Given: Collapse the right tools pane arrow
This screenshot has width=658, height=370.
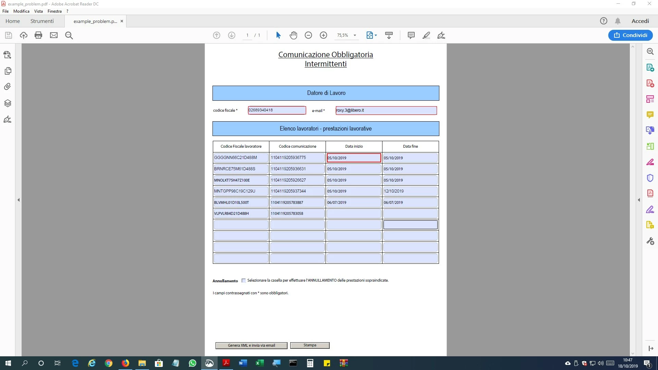Looking at the screenshot, I should coord(639,200).
